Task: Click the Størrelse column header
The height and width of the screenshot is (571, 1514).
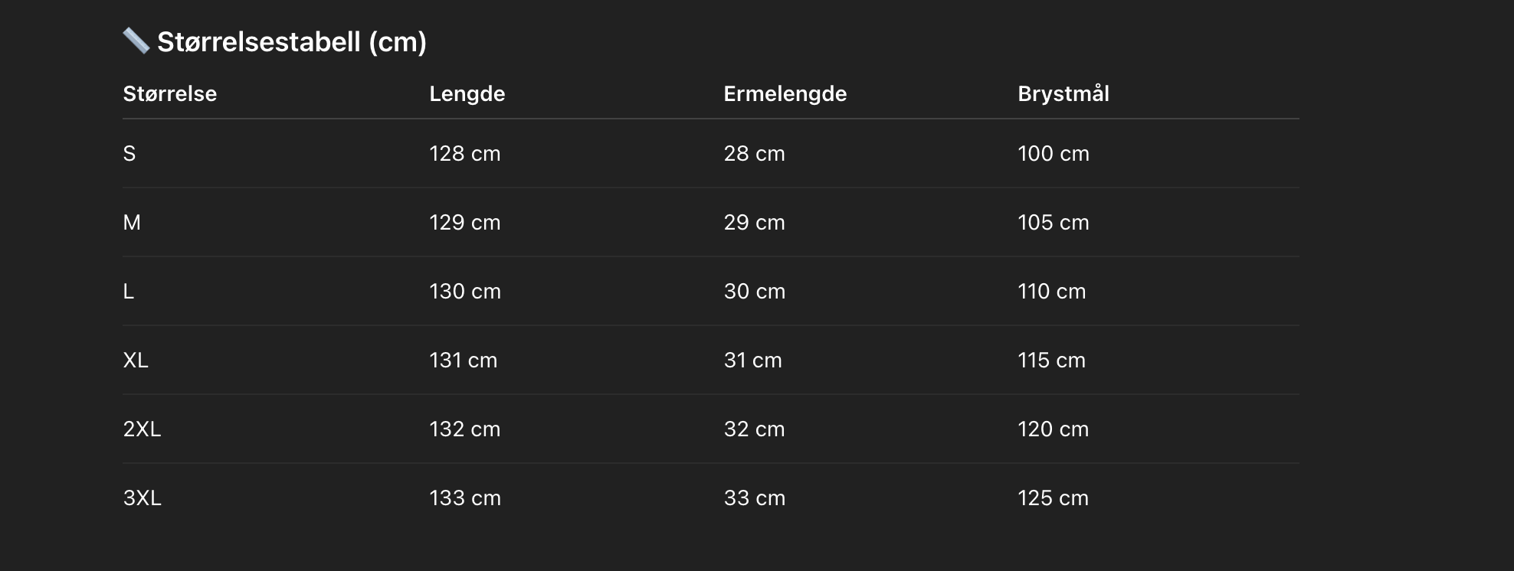Action: (x=170, y=93)
